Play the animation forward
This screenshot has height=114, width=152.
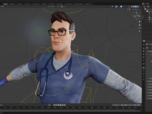[x=60, y=105]
